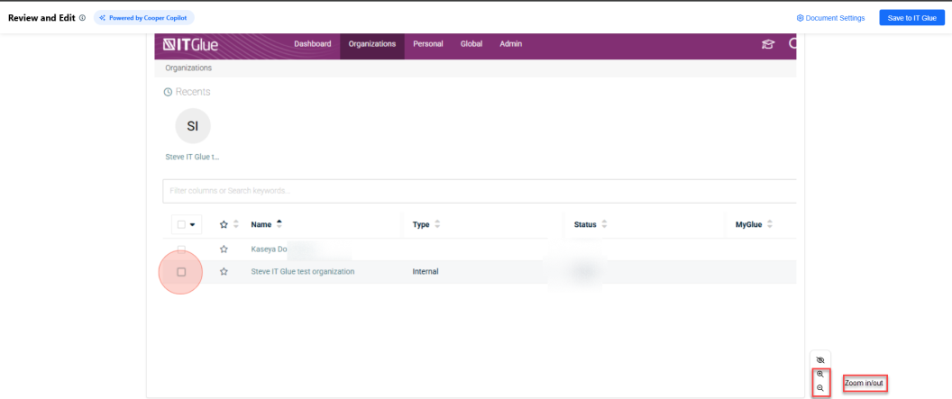Sort by the Name column

point(267,223)
